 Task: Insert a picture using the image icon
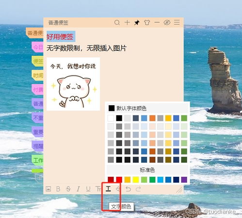[x=48, y=189]
